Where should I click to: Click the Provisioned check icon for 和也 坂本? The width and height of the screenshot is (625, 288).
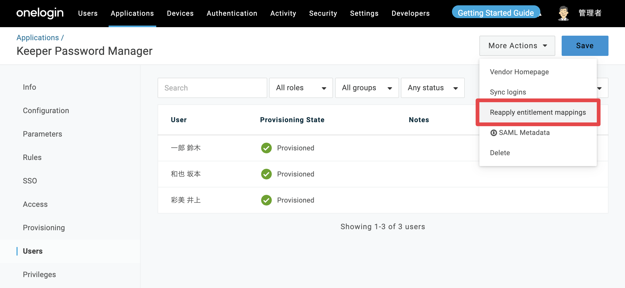[266, 174]
